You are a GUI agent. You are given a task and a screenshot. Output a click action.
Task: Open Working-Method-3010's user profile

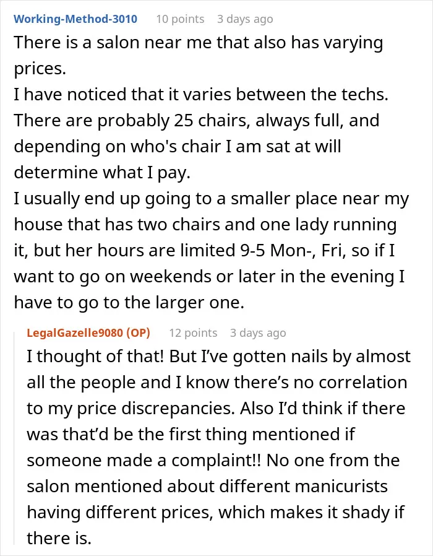[75, 19]
